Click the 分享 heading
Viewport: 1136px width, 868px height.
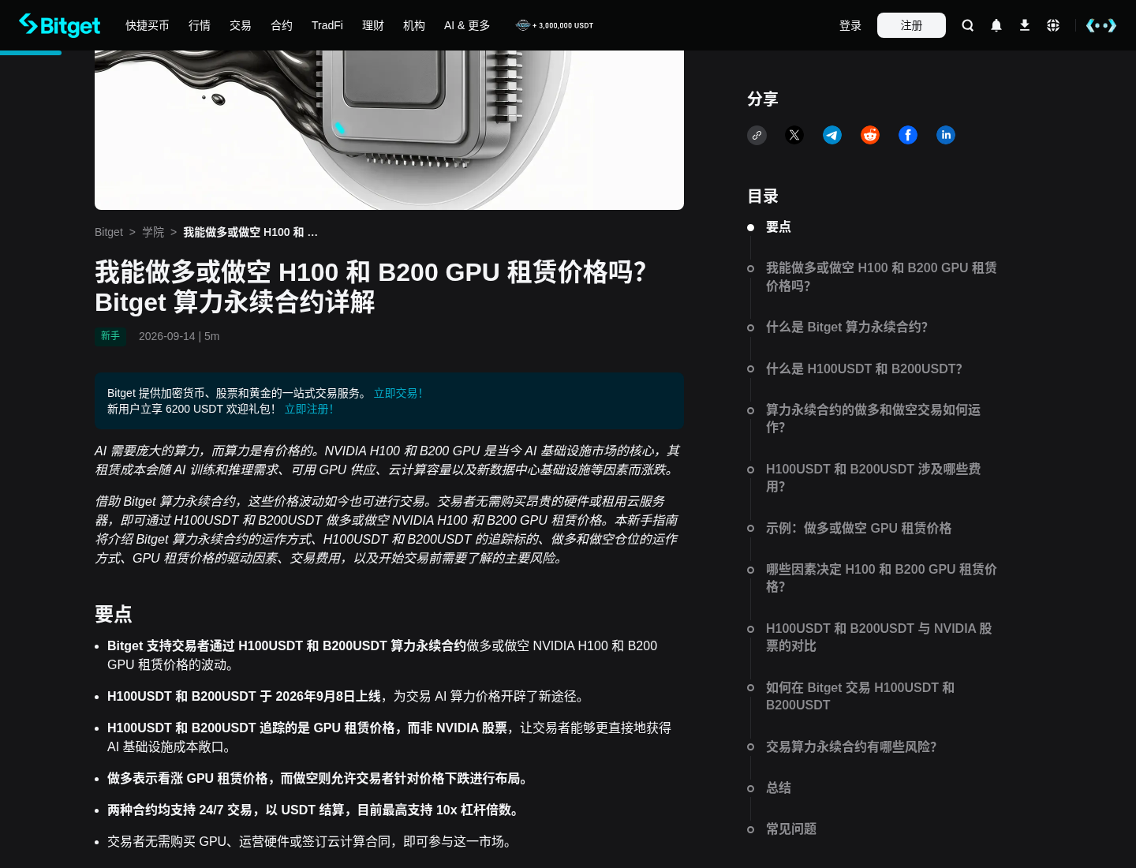point(763,99)
